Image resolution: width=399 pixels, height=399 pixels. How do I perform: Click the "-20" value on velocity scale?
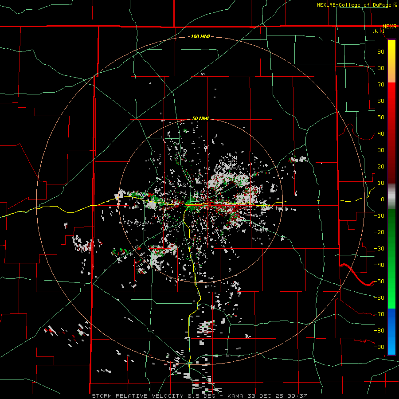[379, 232]
